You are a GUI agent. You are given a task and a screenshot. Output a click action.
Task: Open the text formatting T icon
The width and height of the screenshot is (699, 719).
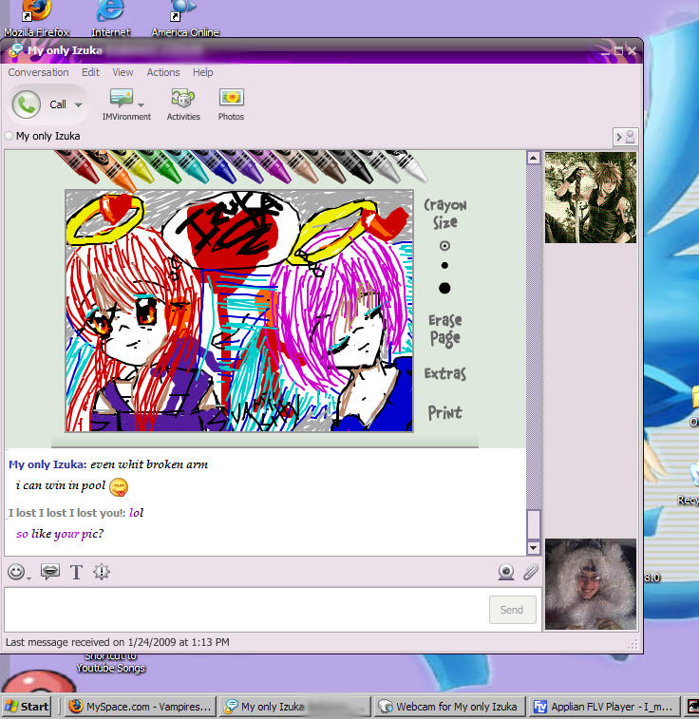[x=77, y=573]
